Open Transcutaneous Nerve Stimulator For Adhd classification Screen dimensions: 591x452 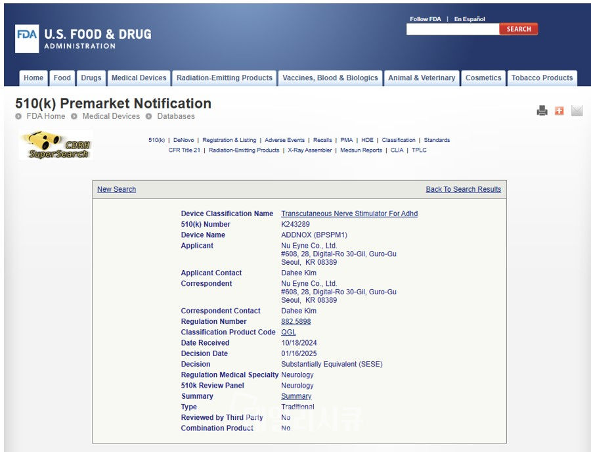tap(349, 214)
